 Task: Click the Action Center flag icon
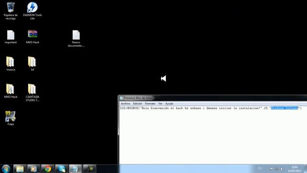272,169
